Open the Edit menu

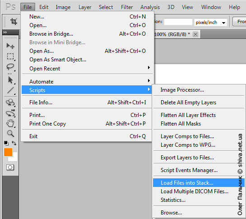coord(44,7)
